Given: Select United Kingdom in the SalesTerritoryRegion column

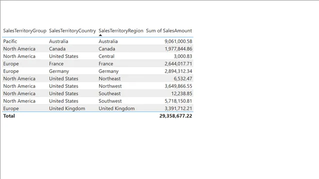Looking at the screenshot, I should [117, 108].
